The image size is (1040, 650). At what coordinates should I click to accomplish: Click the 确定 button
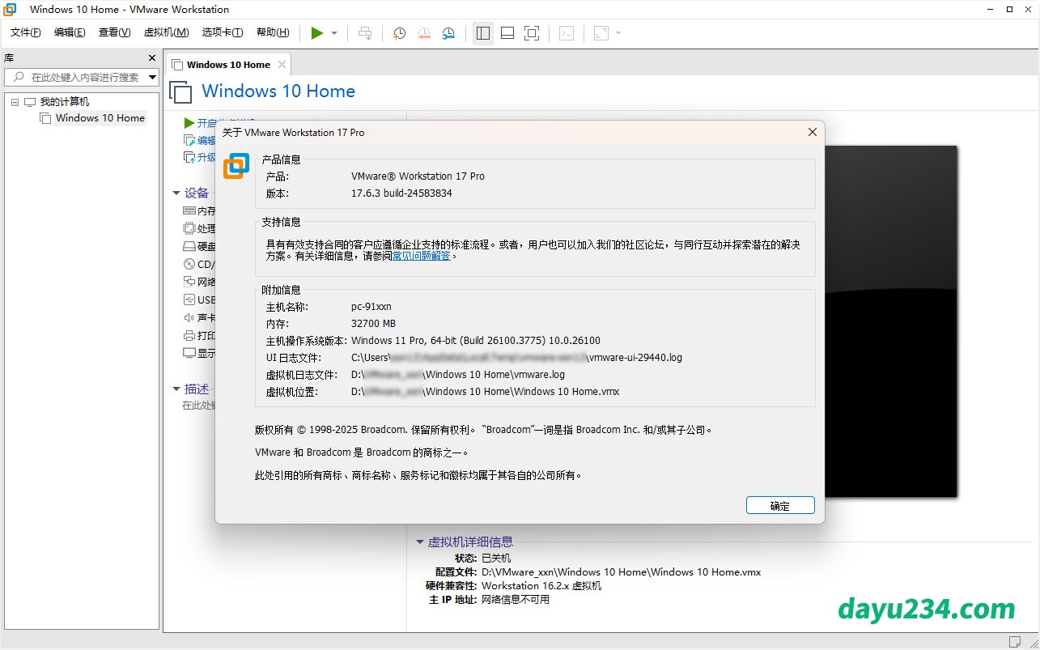click(779, 506)
